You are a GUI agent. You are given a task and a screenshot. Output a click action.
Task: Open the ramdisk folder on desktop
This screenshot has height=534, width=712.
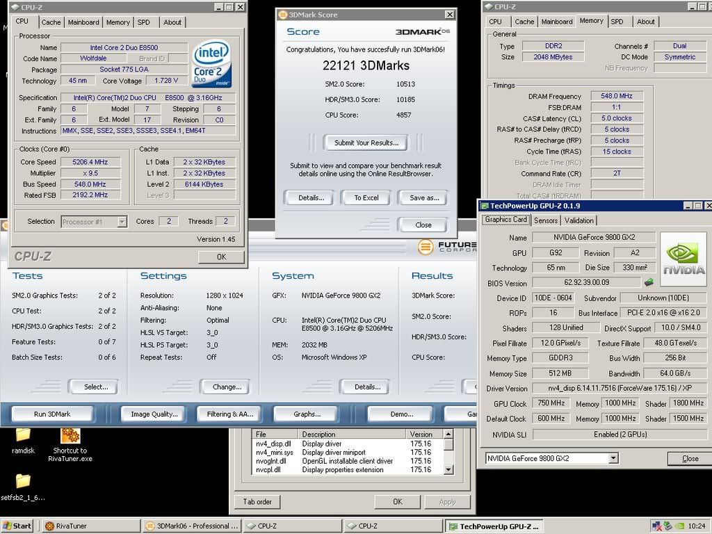point(23,435)
